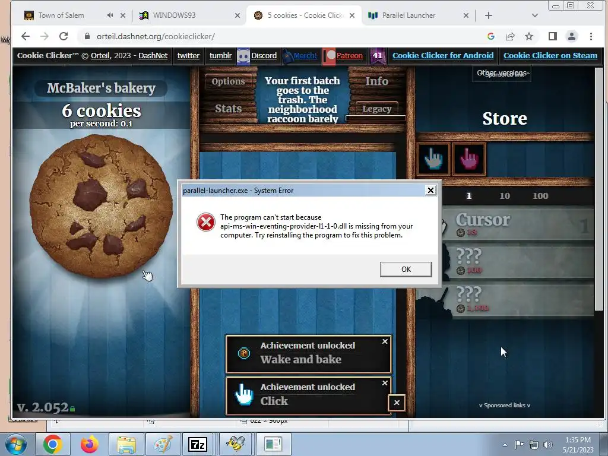Select buy amount 1 in store
Screen dimensions: 608x456
pyautogui.click(x=469, y=196)
